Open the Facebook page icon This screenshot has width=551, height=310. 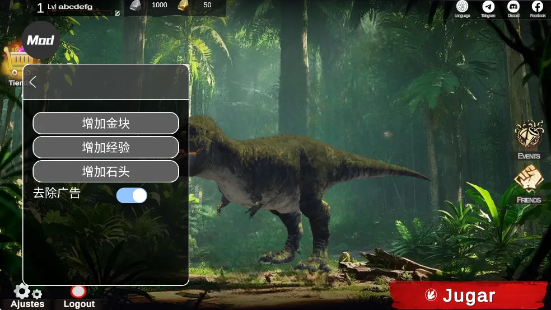[x=537, y=7]
